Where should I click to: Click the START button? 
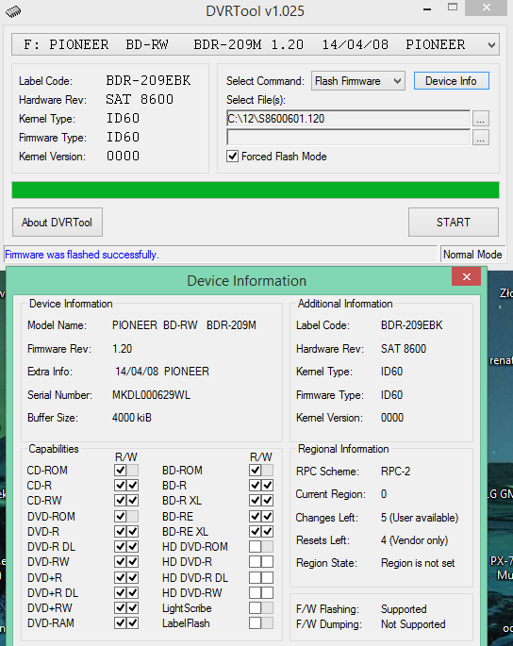[454, 222]
